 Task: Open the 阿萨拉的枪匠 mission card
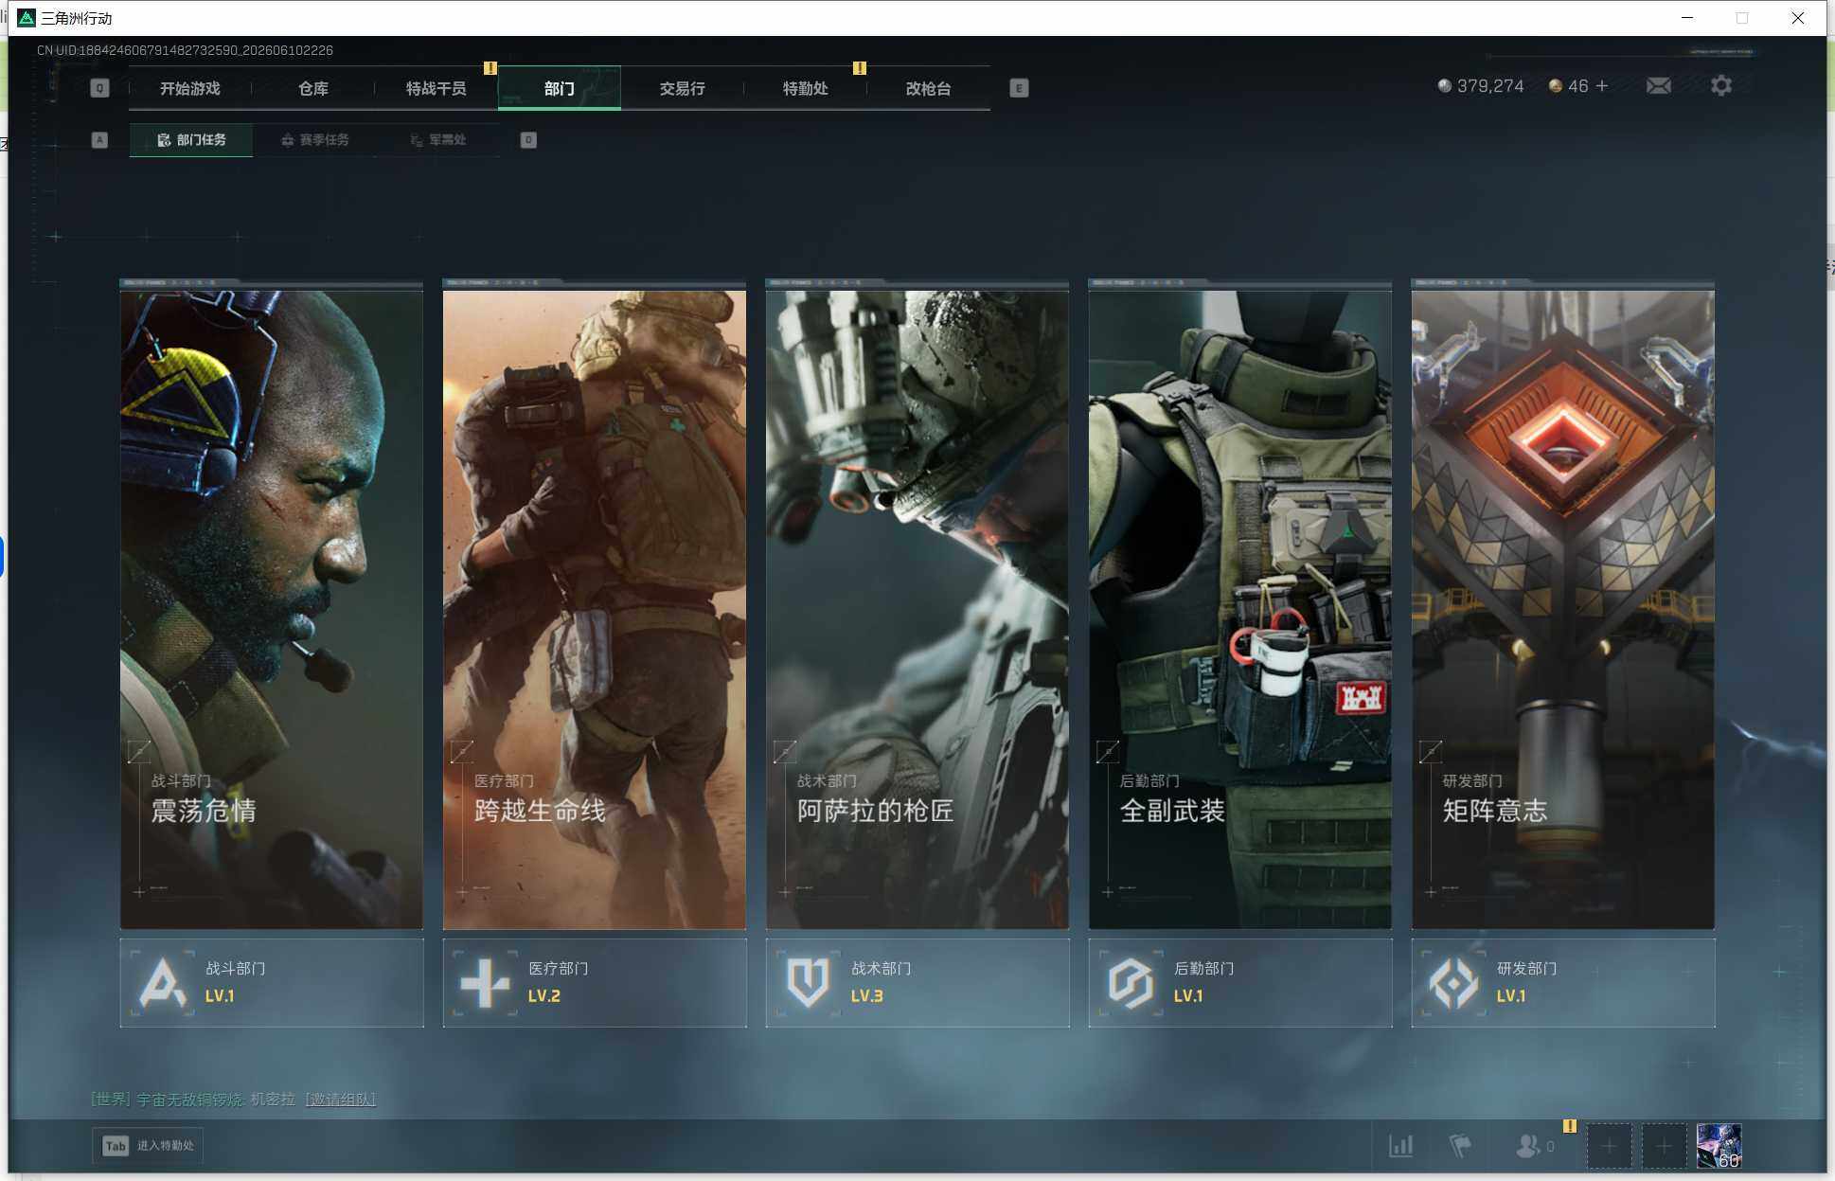[x=917, y=609]
